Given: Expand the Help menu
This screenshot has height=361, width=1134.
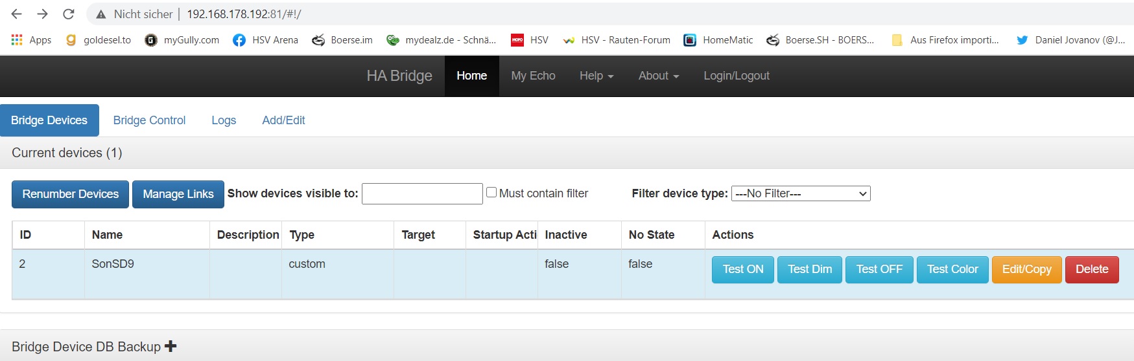Looking at the screenshot, I should (x=596, y=76).
